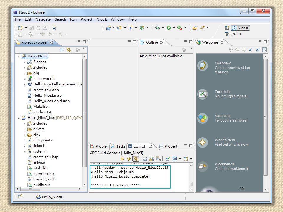Click console scroll-down arrow icon
283x212 pixels.
[122, 159]
